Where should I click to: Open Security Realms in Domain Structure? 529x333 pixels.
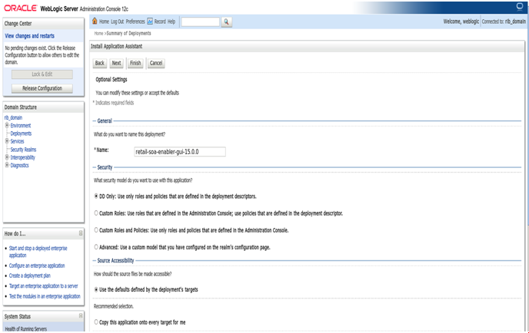click(23, 149)
